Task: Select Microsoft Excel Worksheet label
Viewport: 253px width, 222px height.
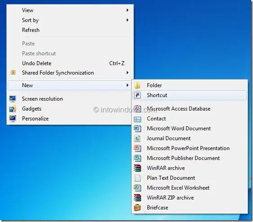Action: pyautogui.click(x=178, y=188)
